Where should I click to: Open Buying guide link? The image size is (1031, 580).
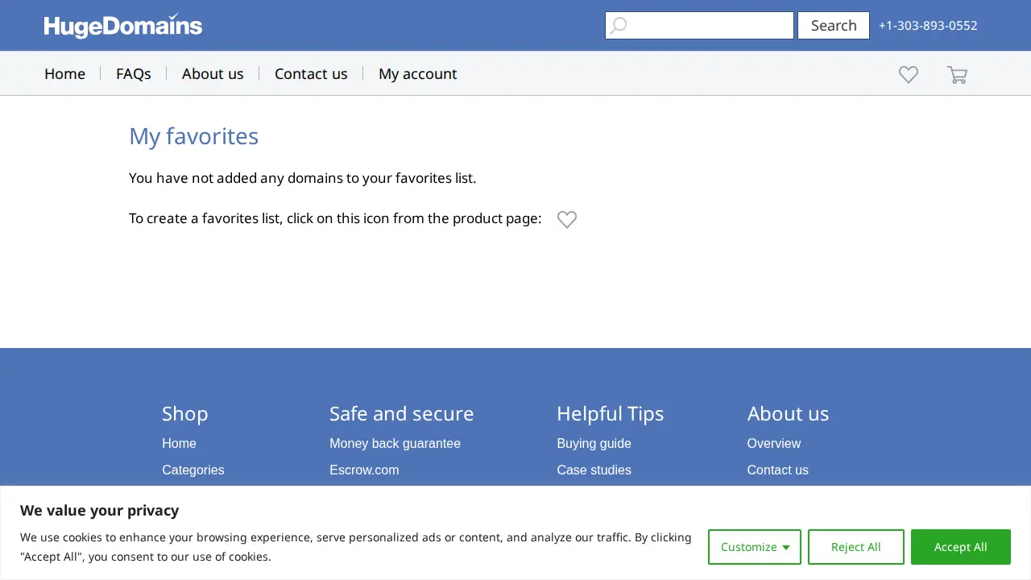594,443
